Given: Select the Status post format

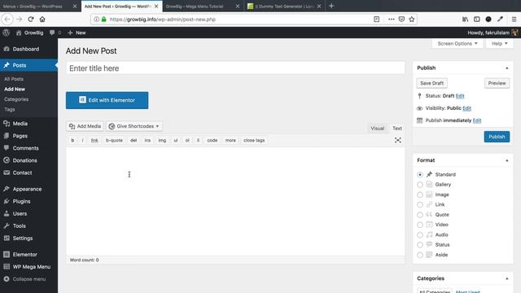Looking at the screenshot, I should [420, 245].
